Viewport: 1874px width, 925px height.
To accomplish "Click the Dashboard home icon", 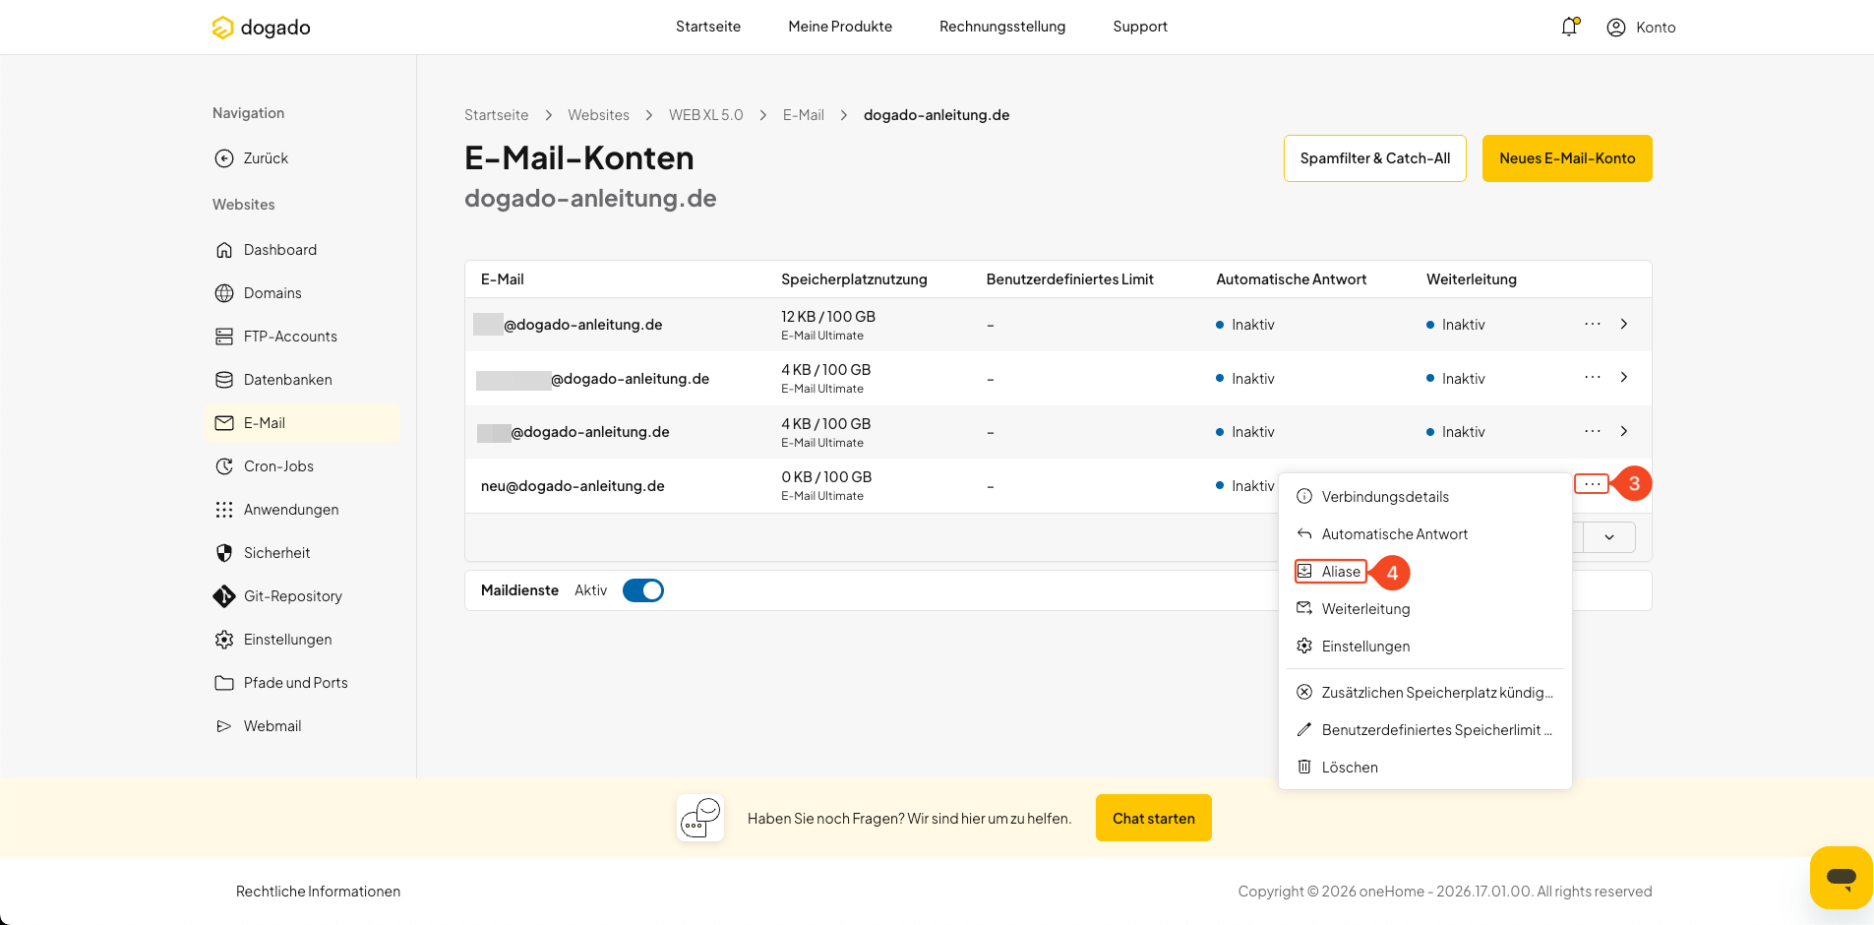I will click(x=224, y=250).
